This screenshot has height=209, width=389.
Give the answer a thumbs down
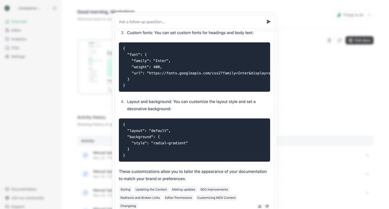tap(267, 206)
